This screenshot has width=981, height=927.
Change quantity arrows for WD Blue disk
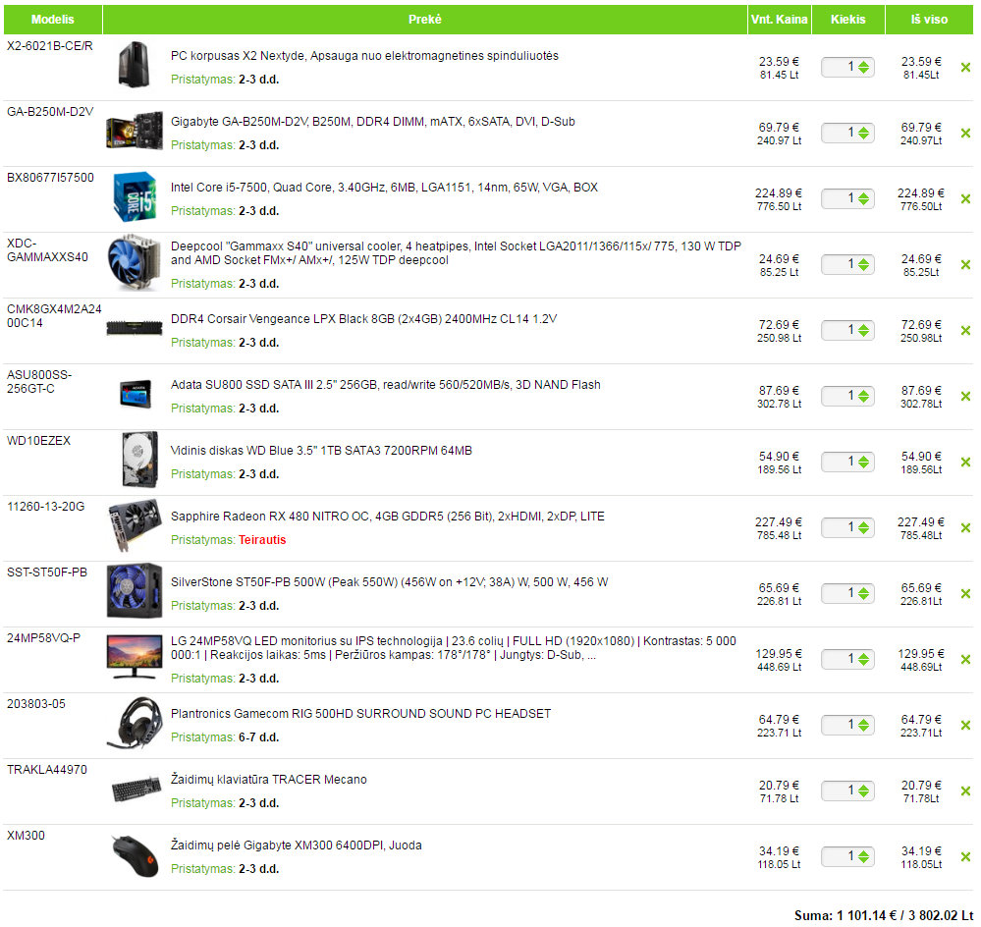(863, 463)
